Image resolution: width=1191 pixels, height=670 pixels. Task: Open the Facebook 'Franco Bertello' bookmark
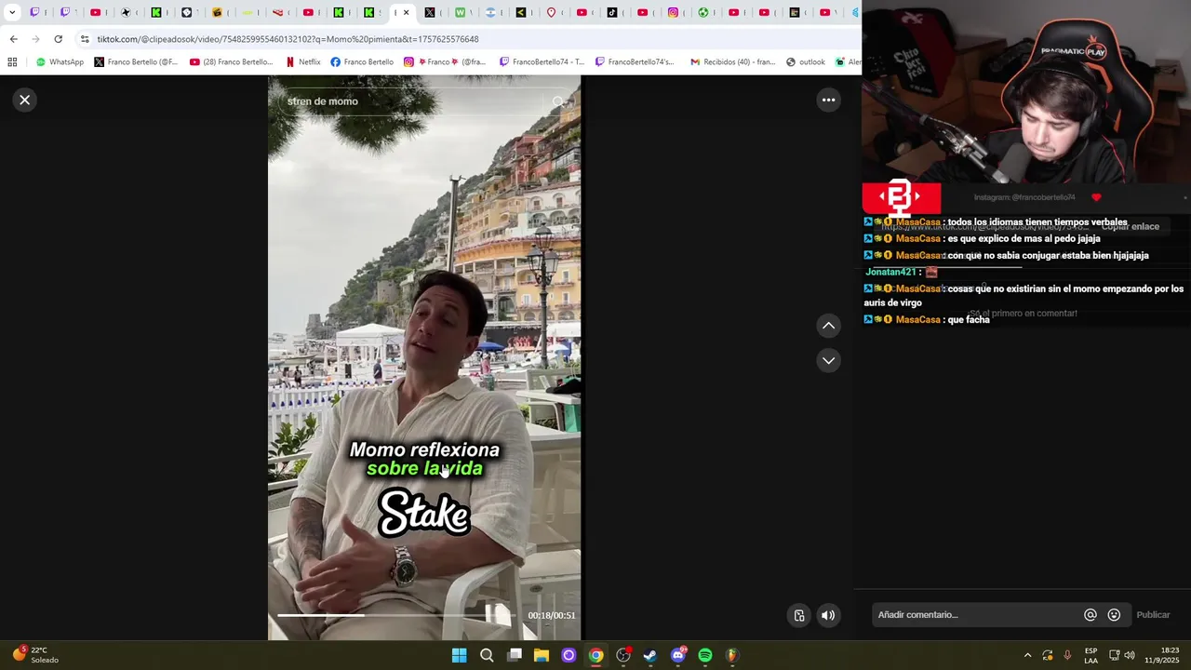coord(362,62)
